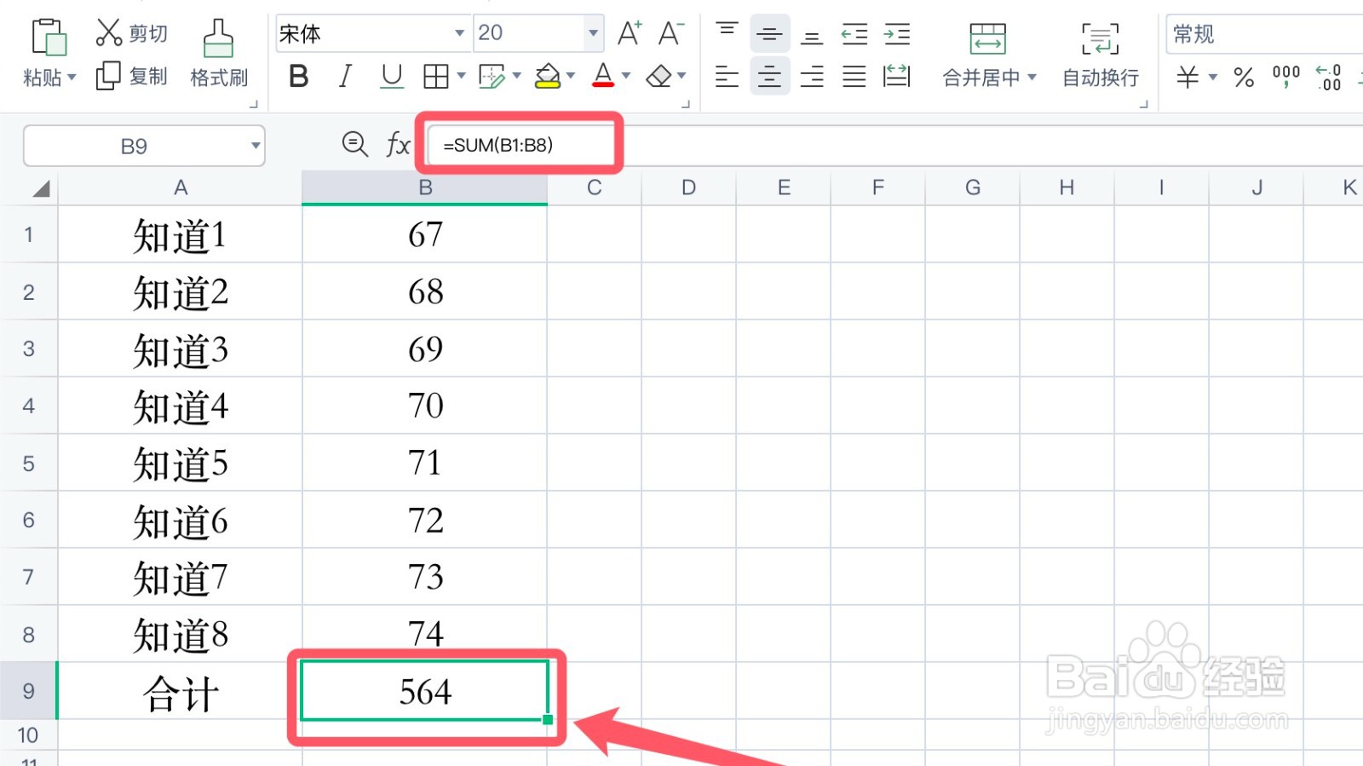Apply thousands separator 000 format

coord(1286,77)
